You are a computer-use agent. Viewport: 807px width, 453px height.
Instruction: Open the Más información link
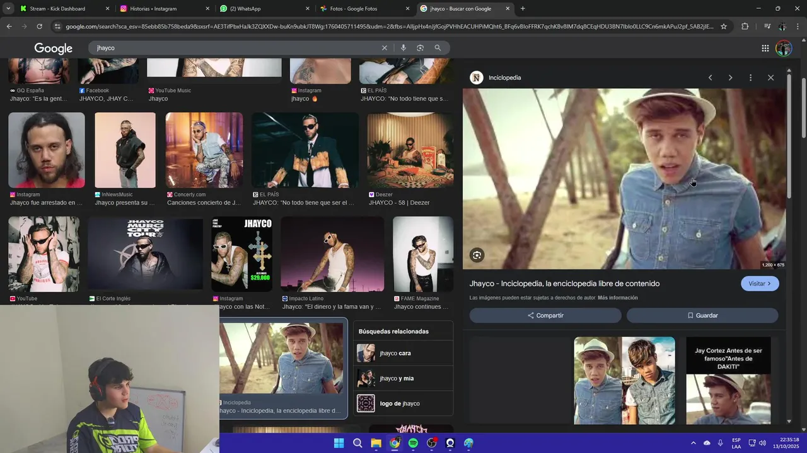coord(617,298)
